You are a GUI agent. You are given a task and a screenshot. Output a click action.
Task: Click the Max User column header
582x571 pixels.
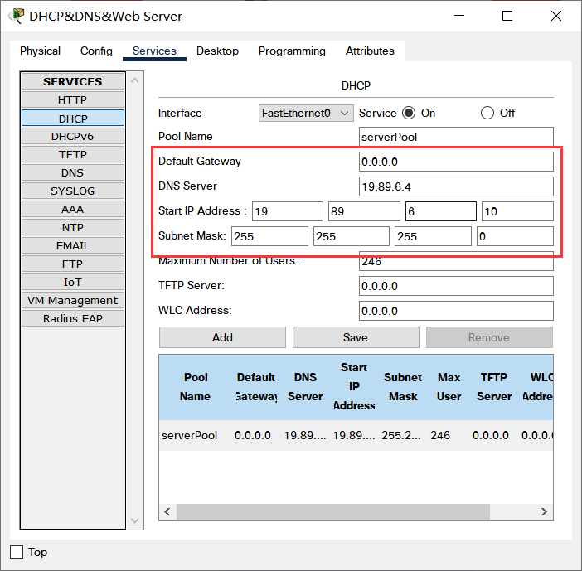point(449,387)
